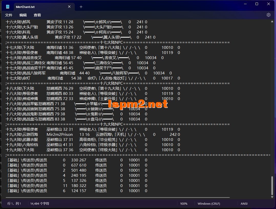276x209 pixels.
Task: Click the 十七大陆\挑战八骏将军 line
Action: click(89, 73)
